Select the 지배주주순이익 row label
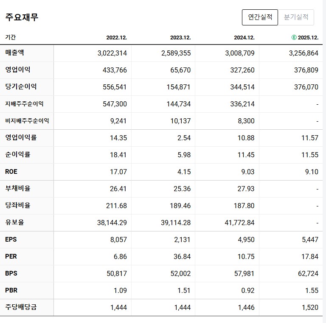 tap(24, 103)
